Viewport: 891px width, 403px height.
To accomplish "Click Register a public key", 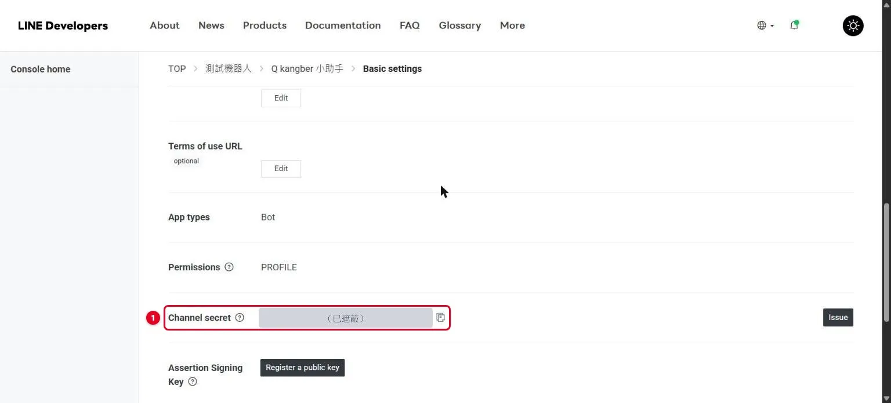I will point(302,368).
